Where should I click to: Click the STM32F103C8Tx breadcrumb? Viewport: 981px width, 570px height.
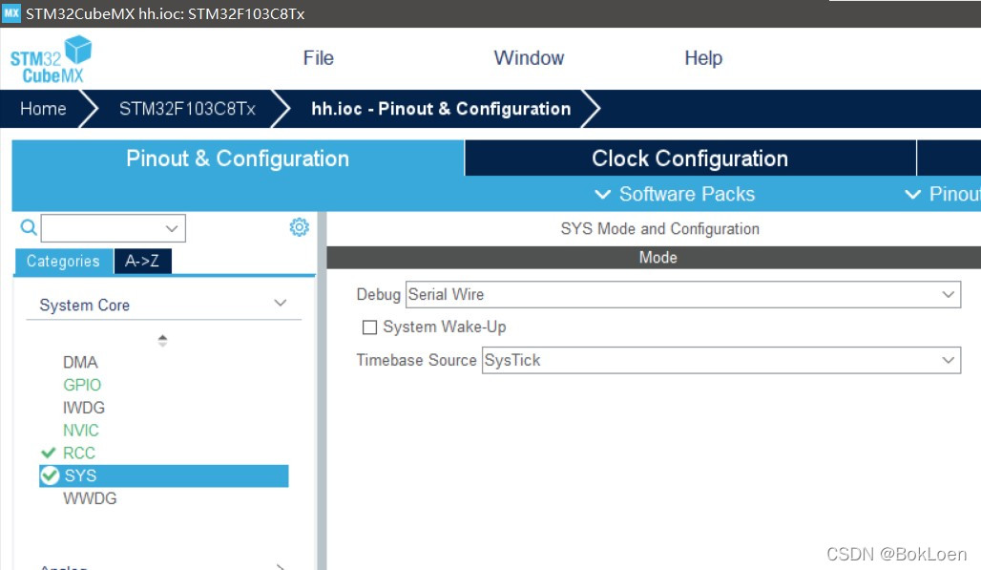[x=187, y=109]
